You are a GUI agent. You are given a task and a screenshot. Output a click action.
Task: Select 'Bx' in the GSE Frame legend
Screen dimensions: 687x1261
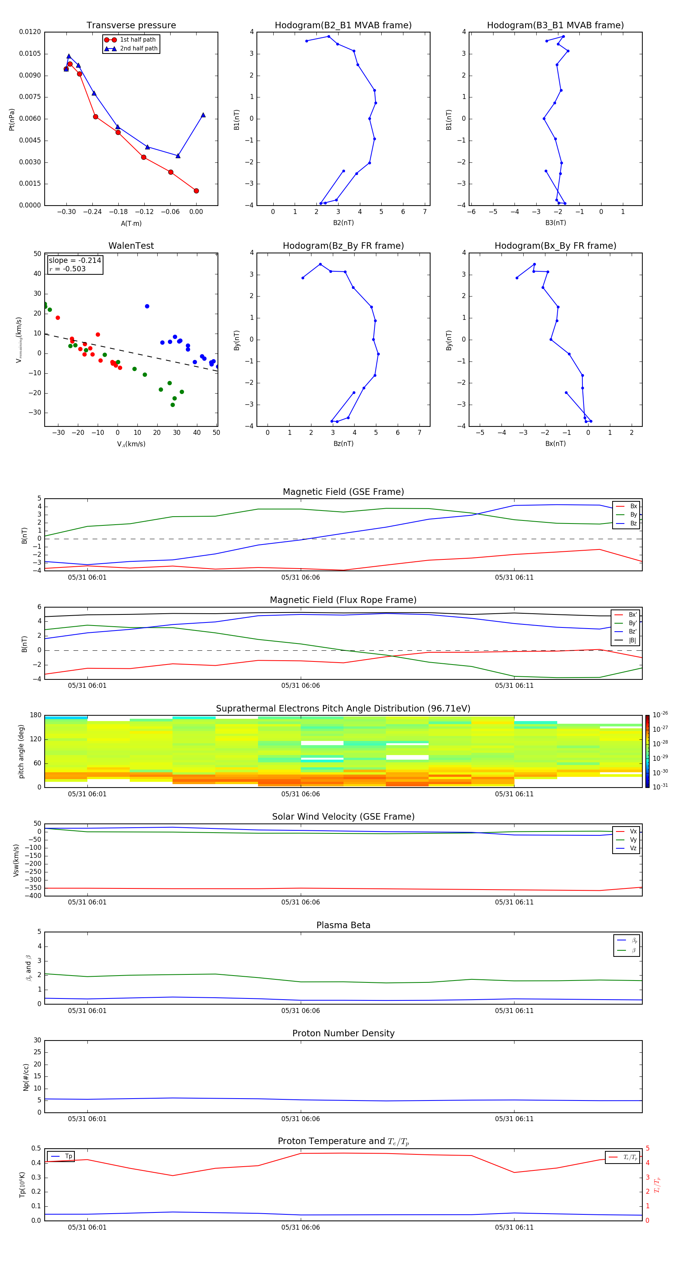pos(626,506)
